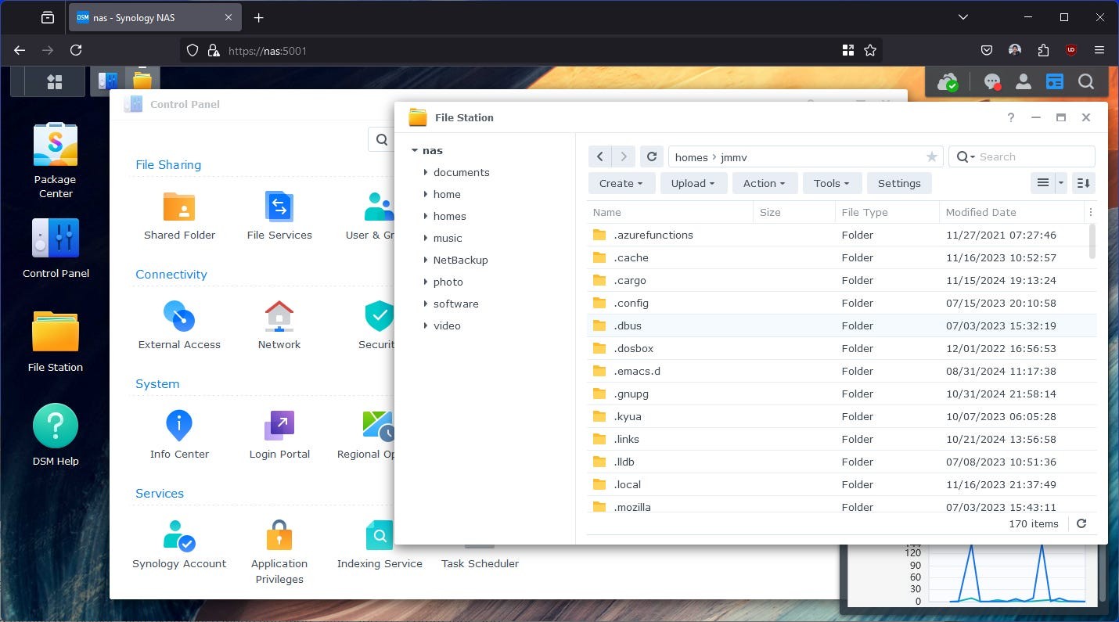Open External Access in Control Panel
This screenshot has height=622, width=1119.
tap(179, 325)
